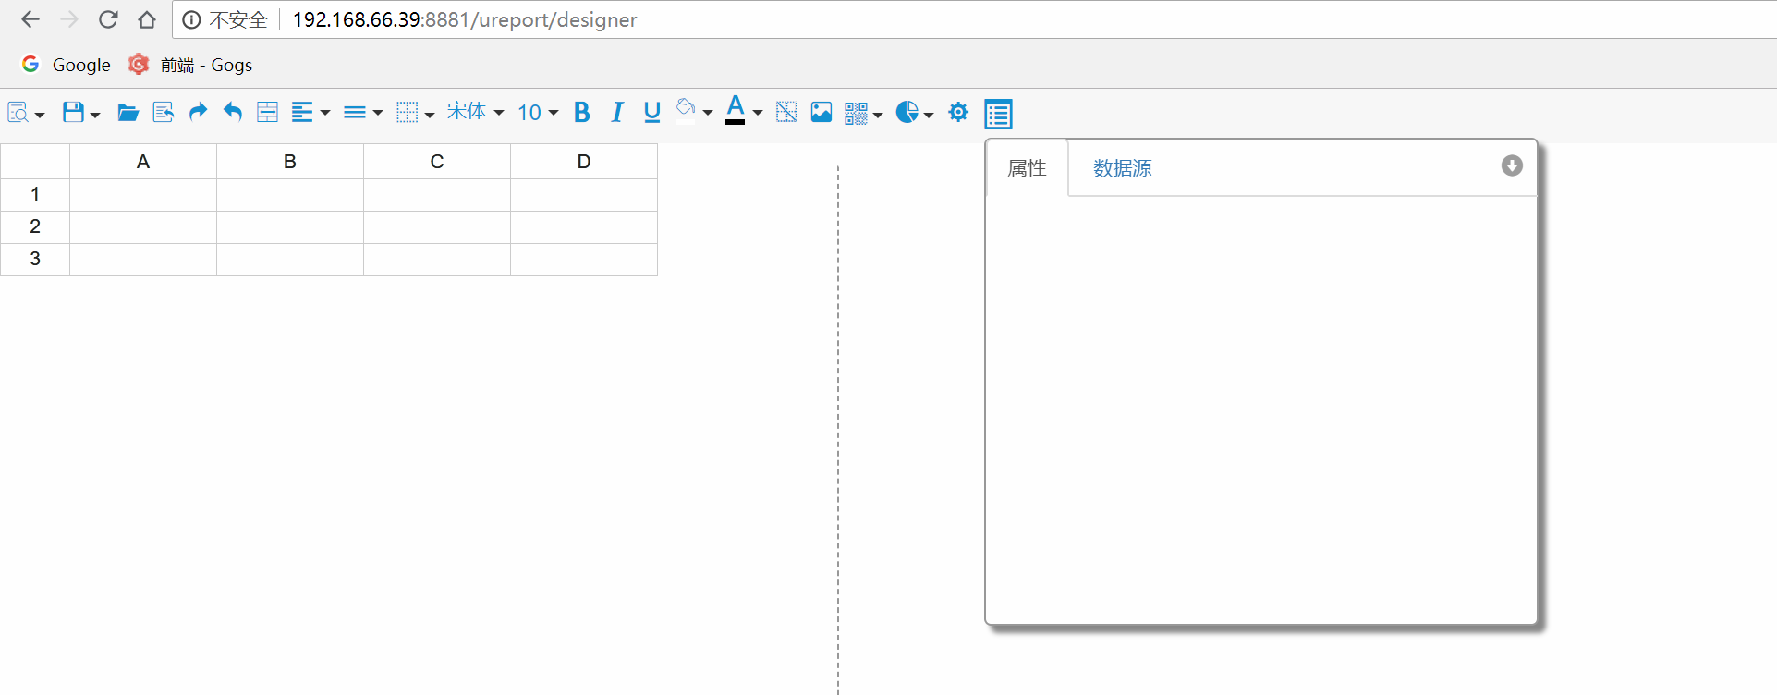Toggle underline formatting

pos(652,113)
